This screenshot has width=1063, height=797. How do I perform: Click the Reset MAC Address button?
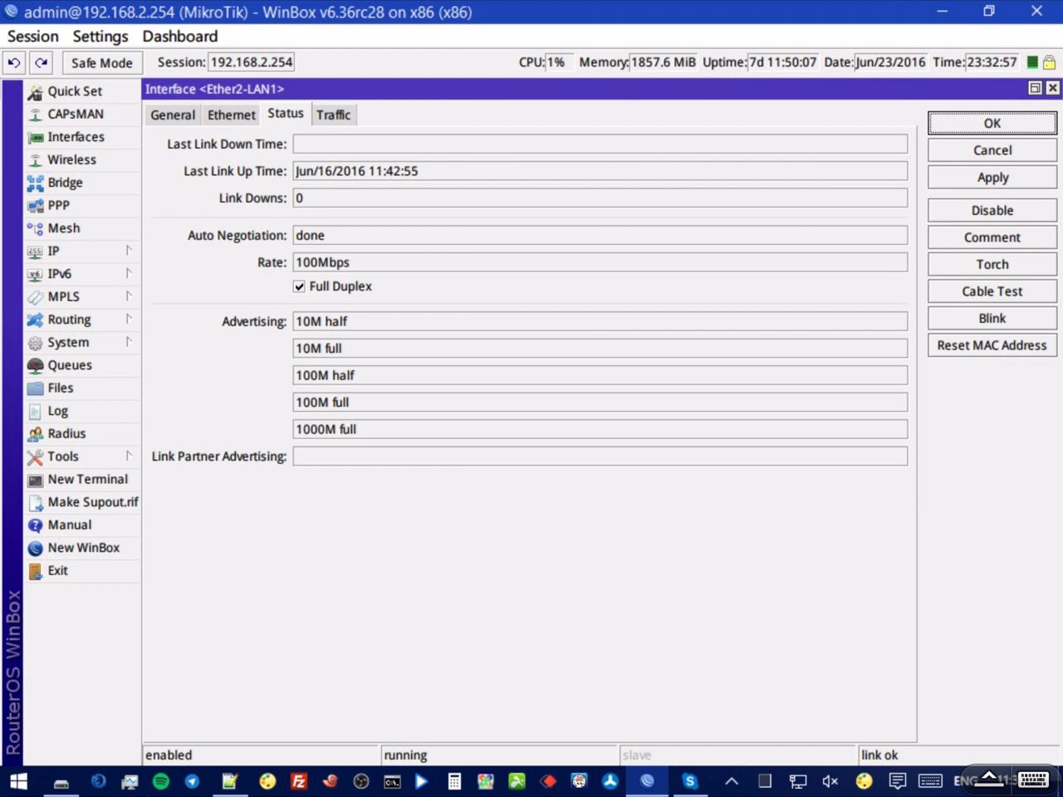992,345
